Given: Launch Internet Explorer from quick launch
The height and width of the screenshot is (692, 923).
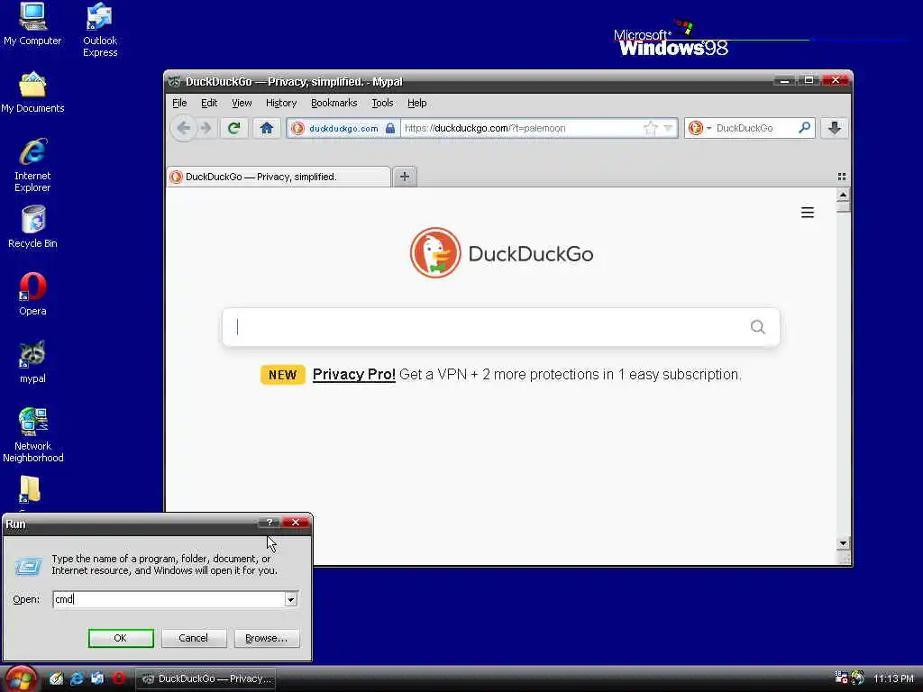Looking at the screenshot, I should pyautogui.click(x=77, y=678).
